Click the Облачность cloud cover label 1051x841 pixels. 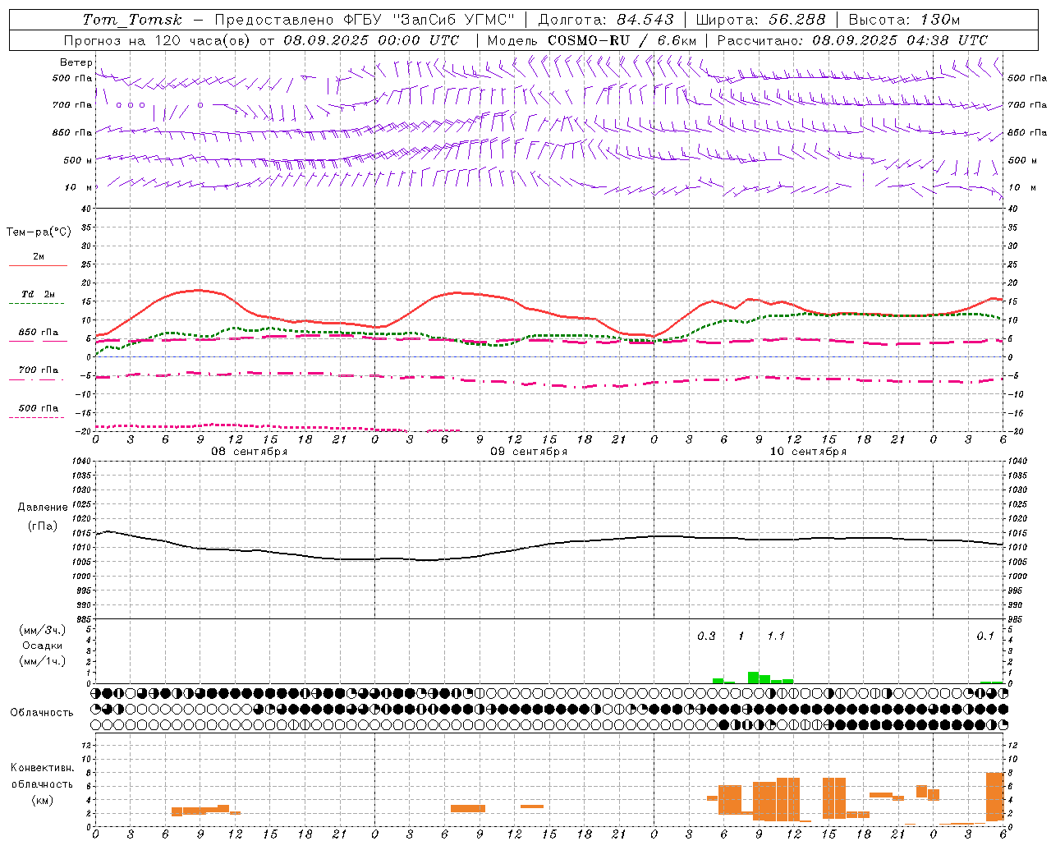tap(42, 713)
